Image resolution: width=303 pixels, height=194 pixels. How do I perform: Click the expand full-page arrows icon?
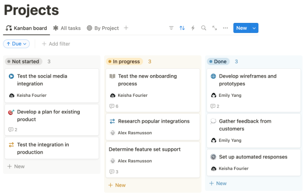pos(215,28)
